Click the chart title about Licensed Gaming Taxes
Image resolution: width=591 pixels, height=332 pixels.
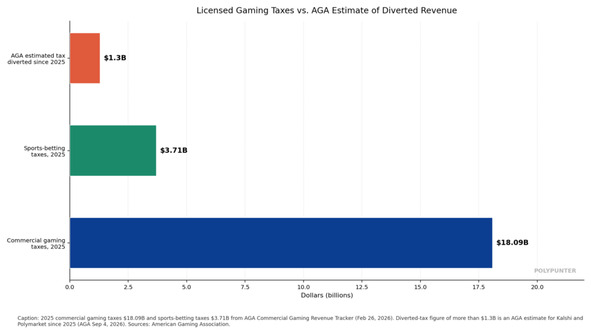click(327, 10)
